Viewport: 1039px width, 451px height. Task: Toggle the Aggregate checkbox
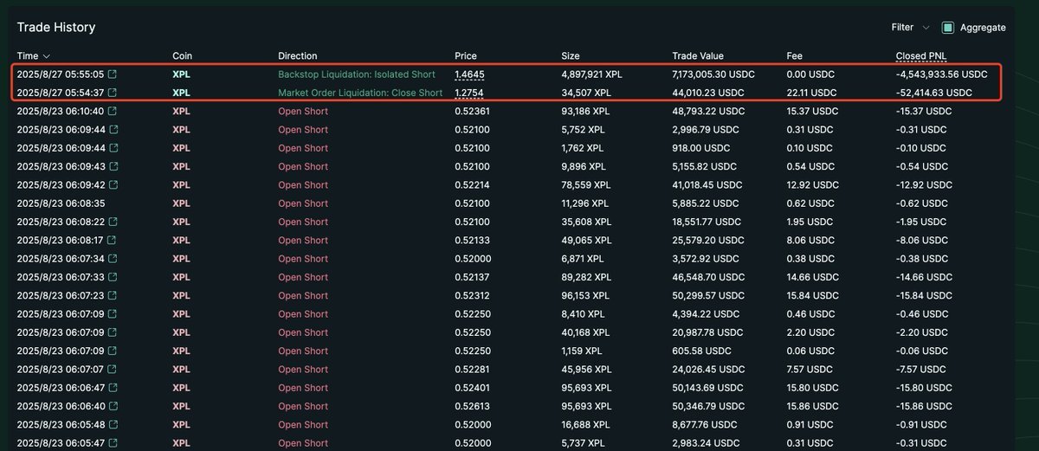click(x=948, y=28)
